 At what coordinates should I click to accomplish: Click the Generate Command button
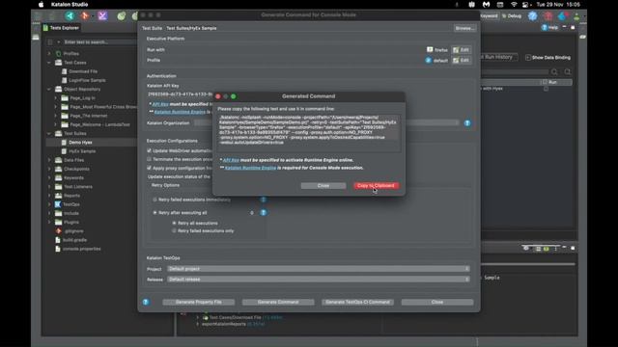pos(278,302)
